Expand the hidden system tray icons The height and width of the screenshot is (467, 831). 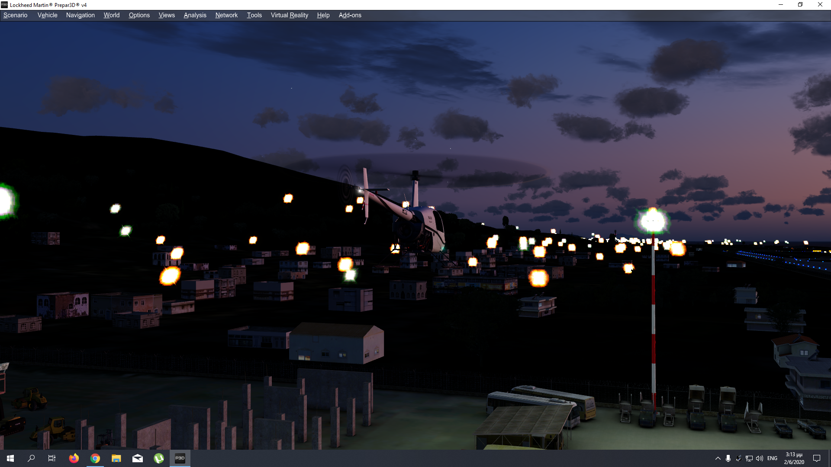pyautogui.click(x=718, y=458)
